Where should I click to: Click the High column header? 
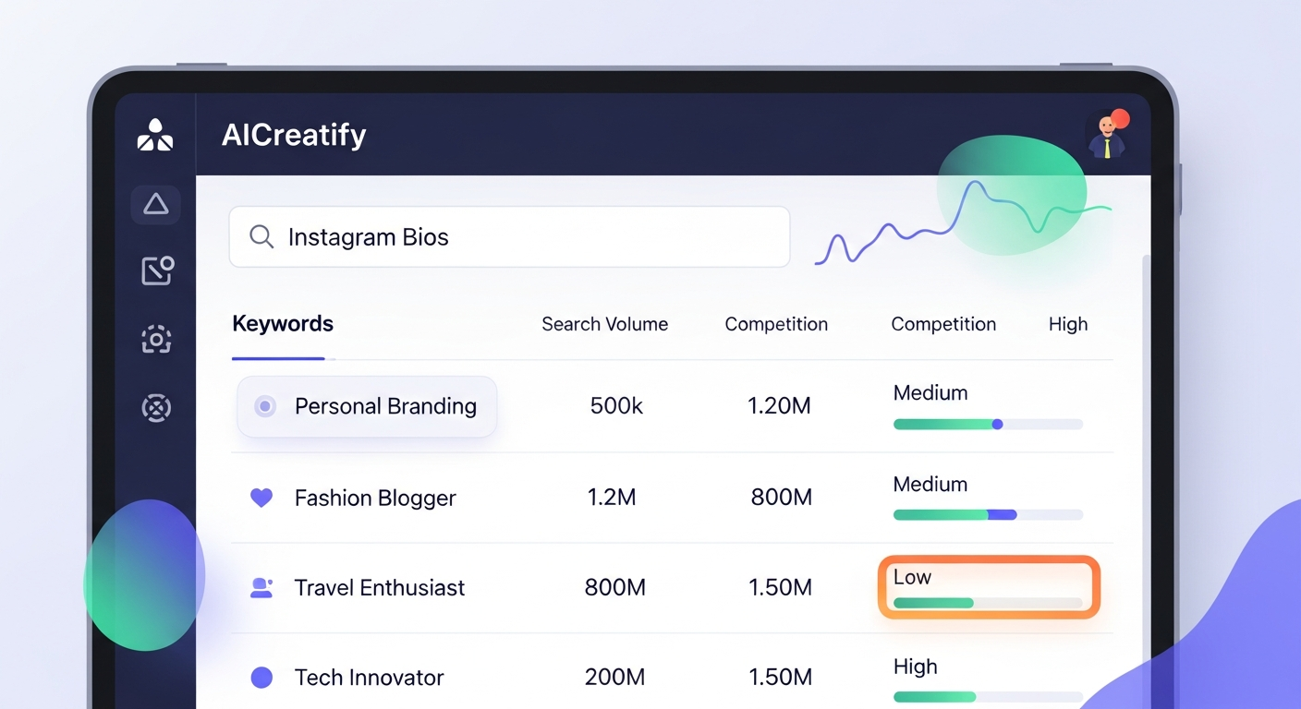(1068, 324)
